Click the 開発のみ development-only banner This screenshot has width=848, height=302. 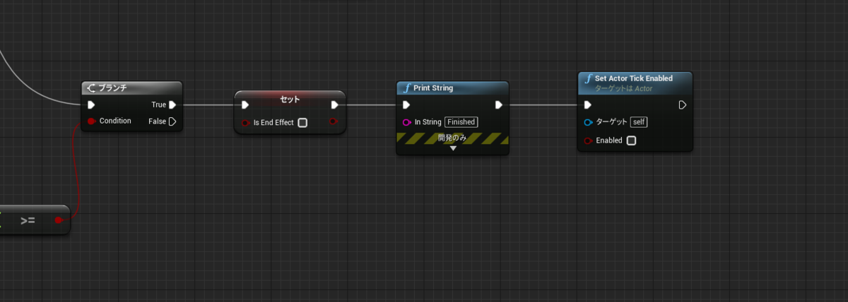(x=452, y=138)
